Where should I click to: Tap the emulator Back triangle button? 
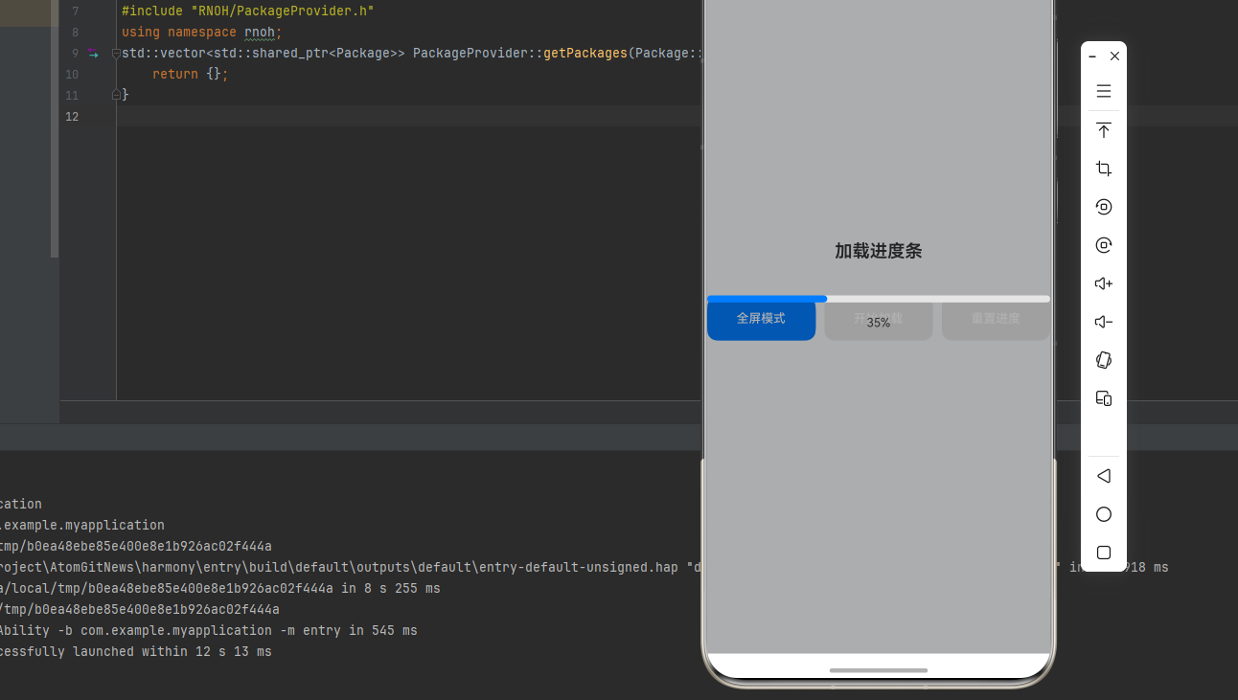[x=1104, y=476]
